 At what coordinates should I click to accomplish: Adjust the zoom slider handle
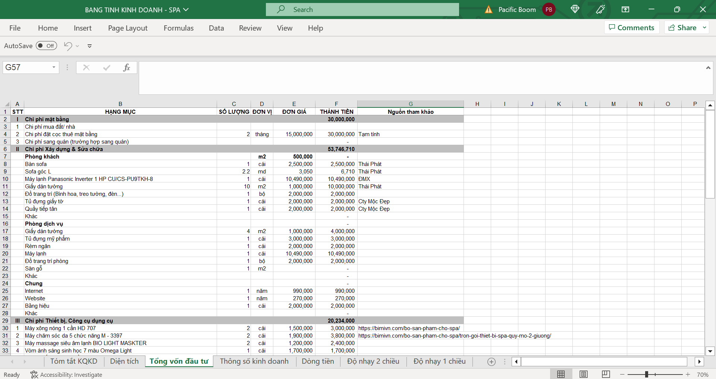tap(647, 374)
